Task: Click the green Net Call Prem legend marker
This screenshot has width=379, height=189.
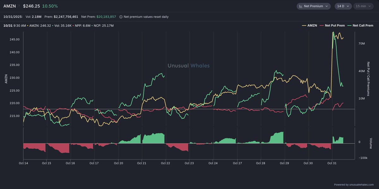Action: click(x=350, y=26)
